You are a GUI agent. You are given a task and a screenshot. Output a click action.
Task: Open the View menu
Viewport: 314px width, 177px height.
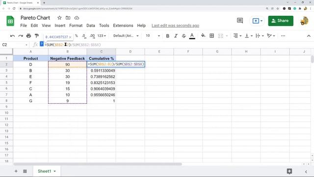46,26
